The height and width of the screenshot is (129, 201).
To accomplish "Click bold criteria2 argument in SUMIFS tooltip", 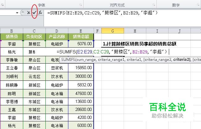I will (181, 60).
